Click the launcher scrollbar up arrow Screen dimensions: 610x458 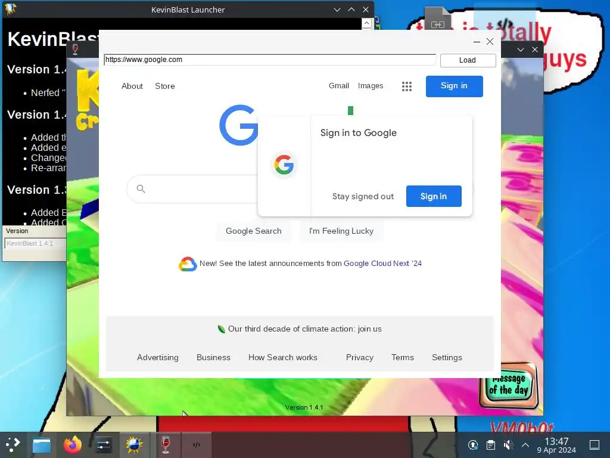tap(366, 23)
